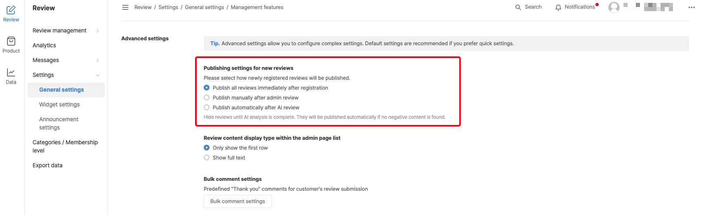Go to Widget settings
The height and width of the screenshot is (215, 701).
click(x=59, y=105)
